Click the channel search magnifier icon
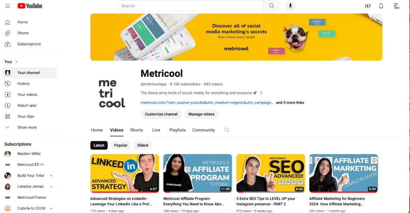Viewport: 410px width, 213px height. pyautogui.click(x=227, y=130)
